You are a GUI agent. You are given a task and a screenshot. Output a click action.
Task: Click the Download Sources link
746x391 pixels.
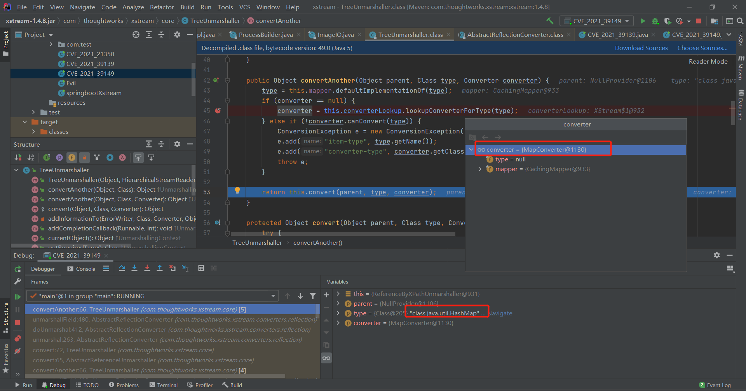point(641,48)
